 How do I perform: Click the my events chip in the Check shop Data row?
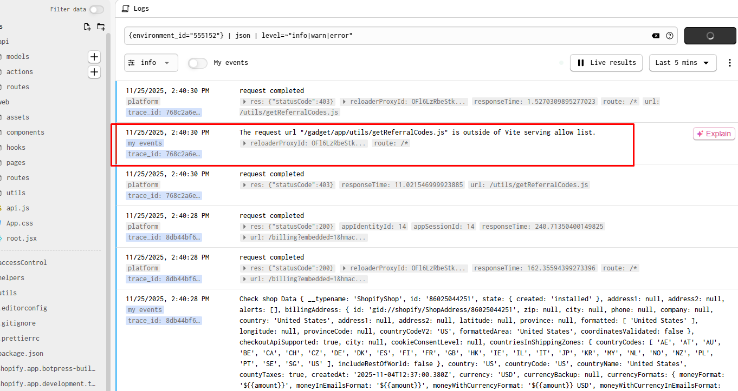[145, 310]
